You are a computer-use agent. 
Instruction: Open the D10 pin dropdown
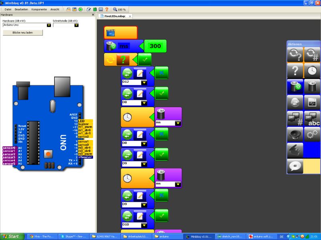pyautogui.click(x=144, y=225)
